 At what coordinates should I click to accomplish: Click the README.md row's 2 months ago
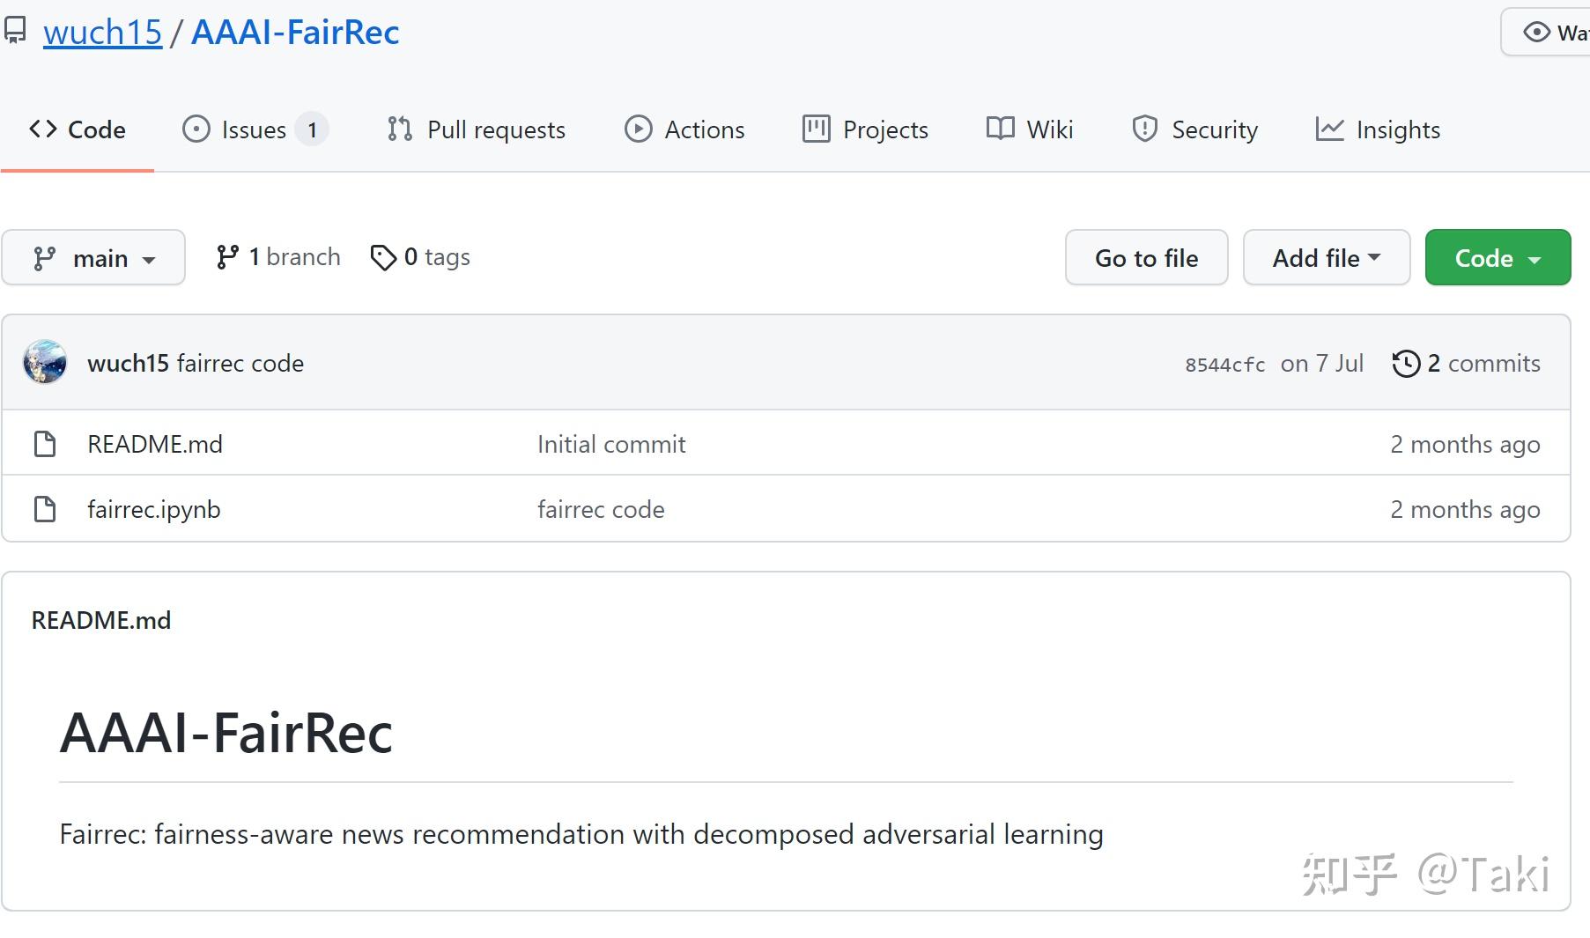(1465, 444)
